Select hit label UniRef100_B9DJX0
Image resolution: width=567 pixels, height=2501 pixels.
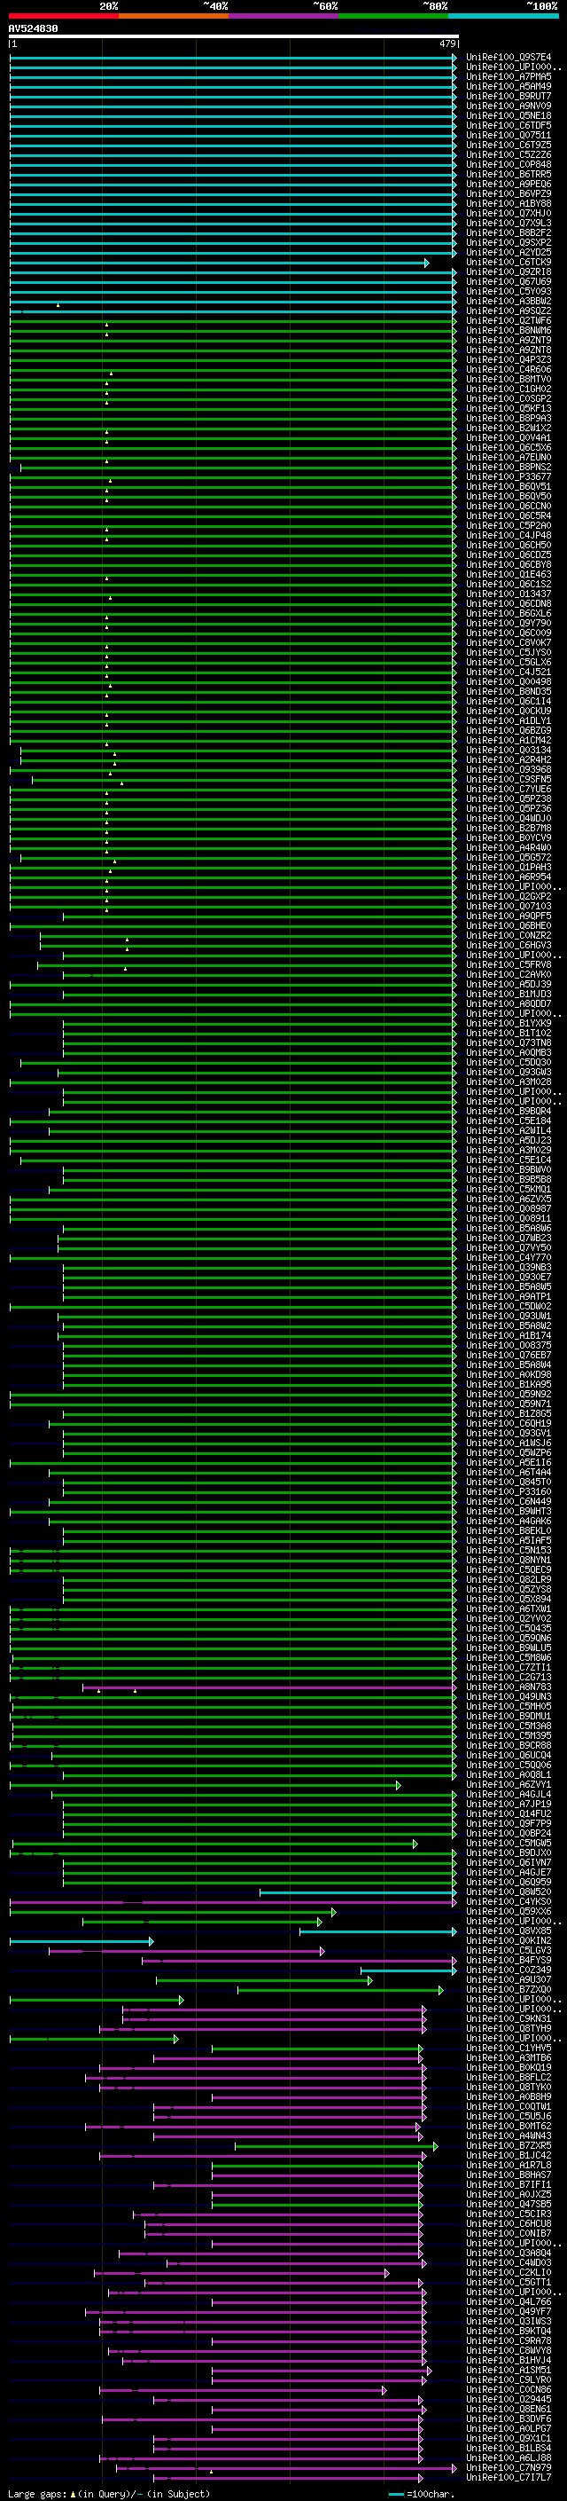509,1852
